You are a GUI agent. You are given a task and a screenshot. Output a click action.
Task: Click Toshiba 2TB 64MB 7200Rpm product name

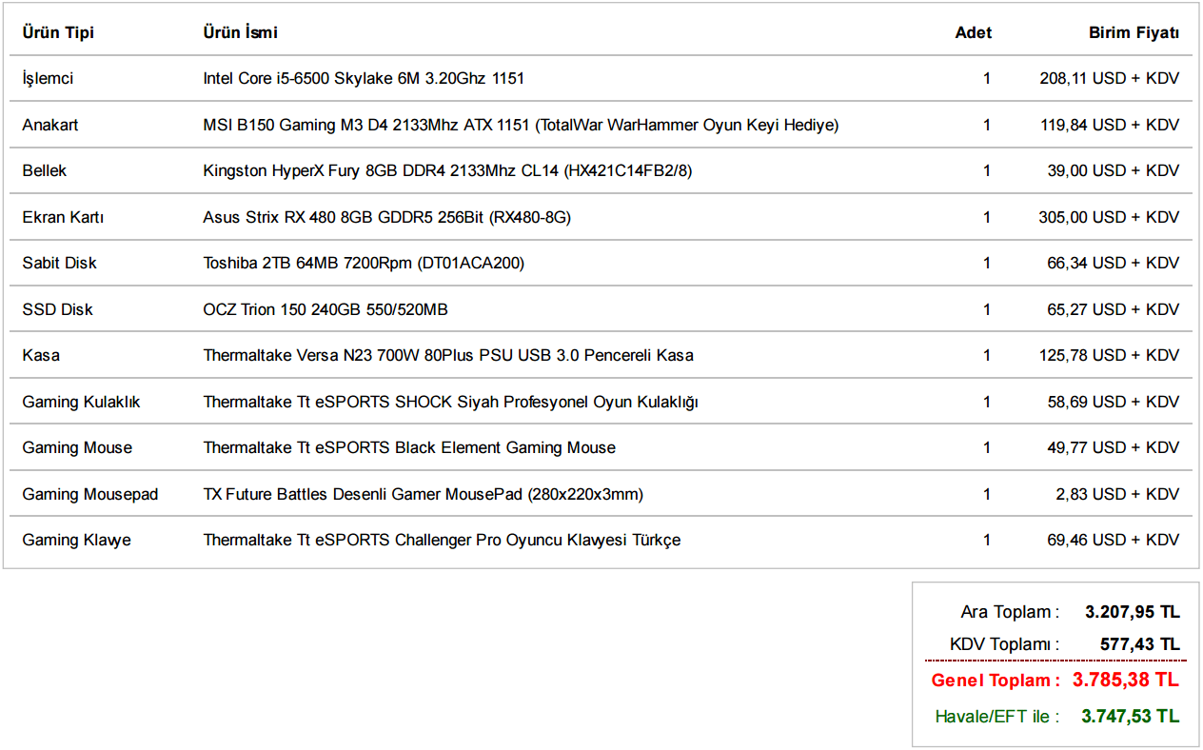point(364,263)
